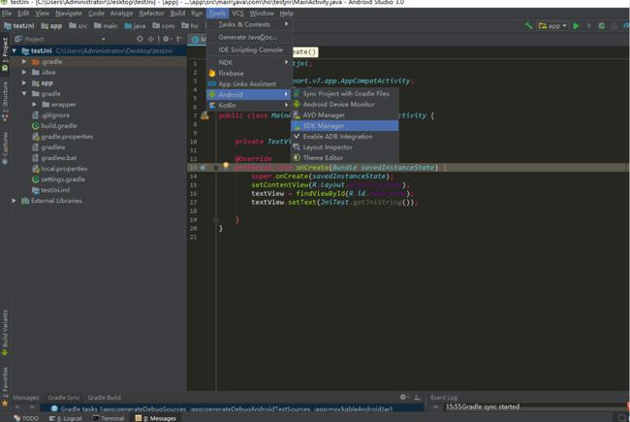Image resolution: width=630 pixels, height=422 pixels.
Task: Toggle Enable ADB Integration checkmark
Action: [337, 137]
